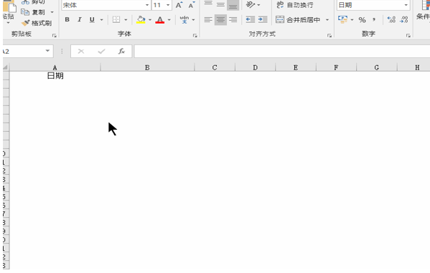Select column F header

point(336,67)
